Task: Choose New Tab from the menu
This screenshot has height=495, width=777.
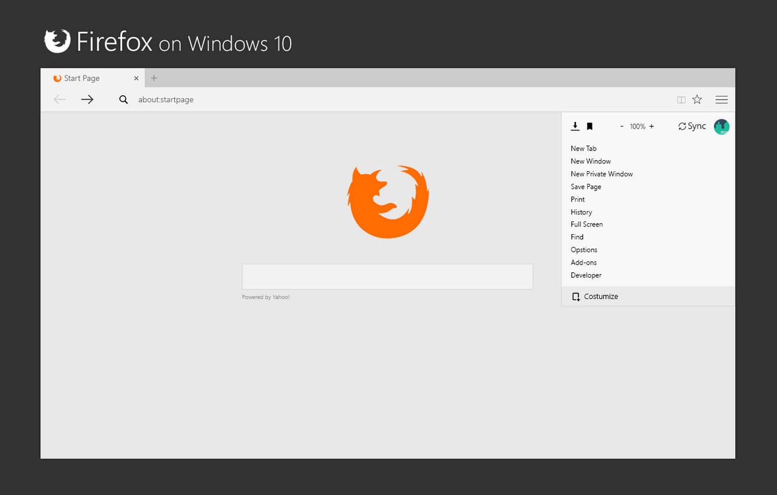Action: [583, 149]
